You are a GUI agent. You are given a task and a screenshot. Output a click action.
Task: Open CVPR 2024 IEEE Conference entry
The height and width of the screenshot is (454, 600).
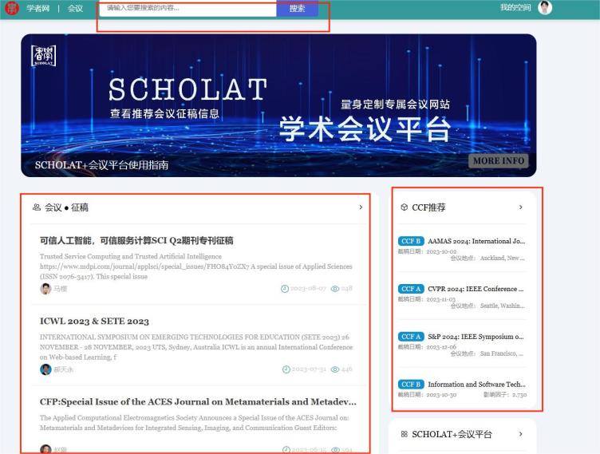pos(475,289)
